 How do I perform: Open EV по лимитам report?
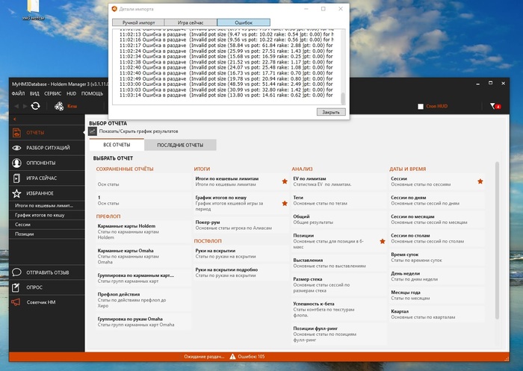(x=339, y=181)
